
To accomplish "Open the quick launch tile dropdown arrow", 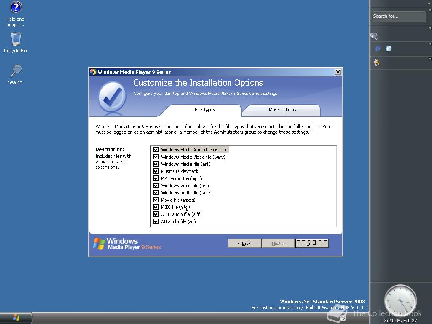I will coord(430,44).
